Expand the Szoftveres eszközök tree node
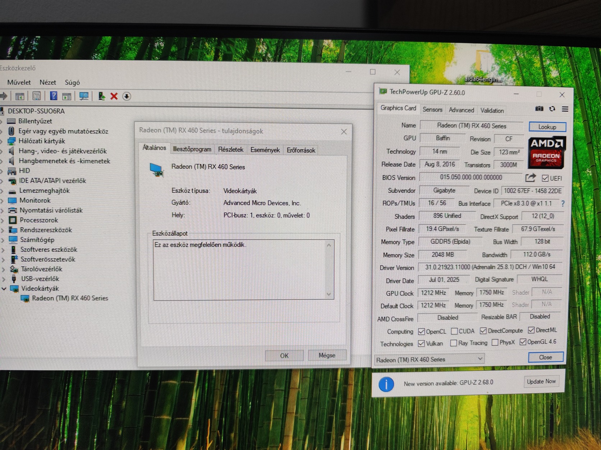This screenshot has height=450, width=601. (3, 250)
